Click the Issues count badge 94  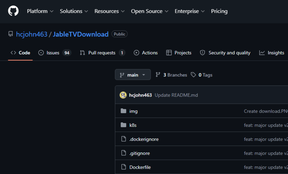pos(67,53)
